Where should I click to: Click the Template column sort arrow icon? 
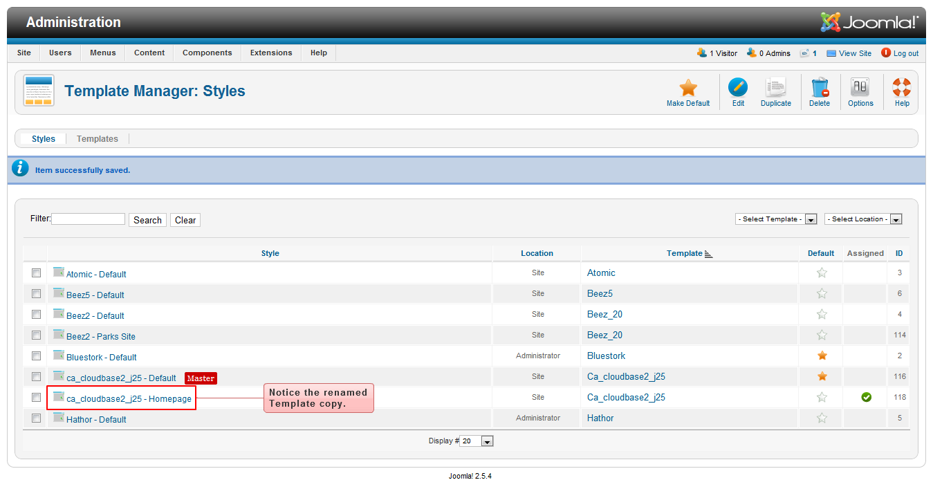[708, 254]
